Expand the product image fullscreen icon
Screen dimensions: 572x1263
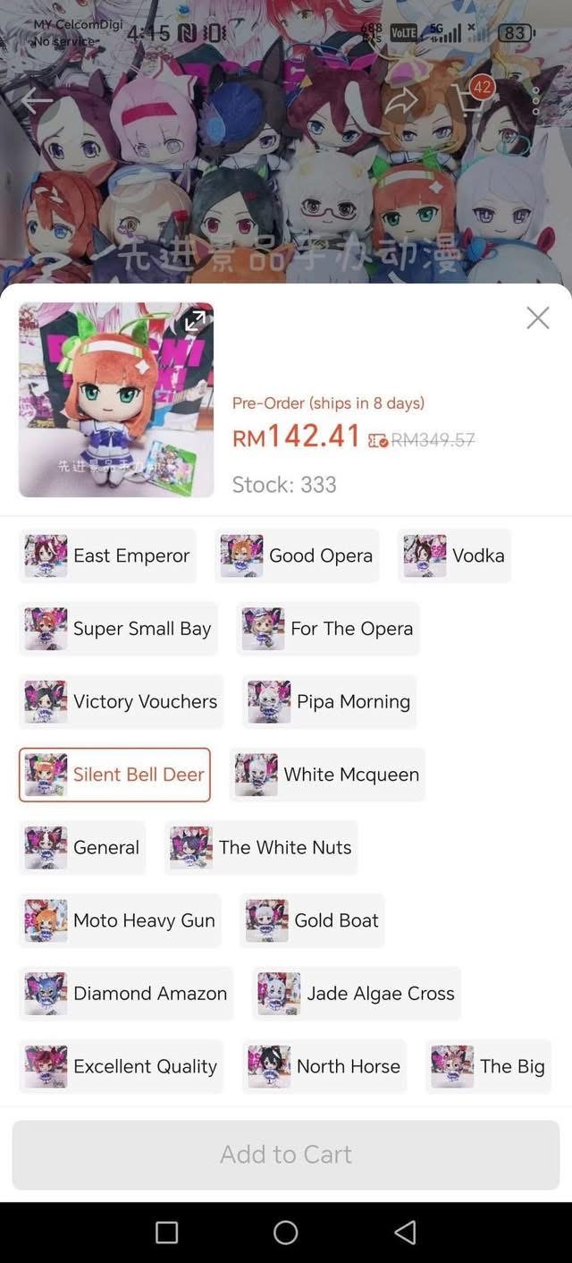coord(195,321)
